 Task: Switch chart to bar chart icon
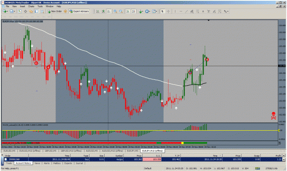point(98,11)
